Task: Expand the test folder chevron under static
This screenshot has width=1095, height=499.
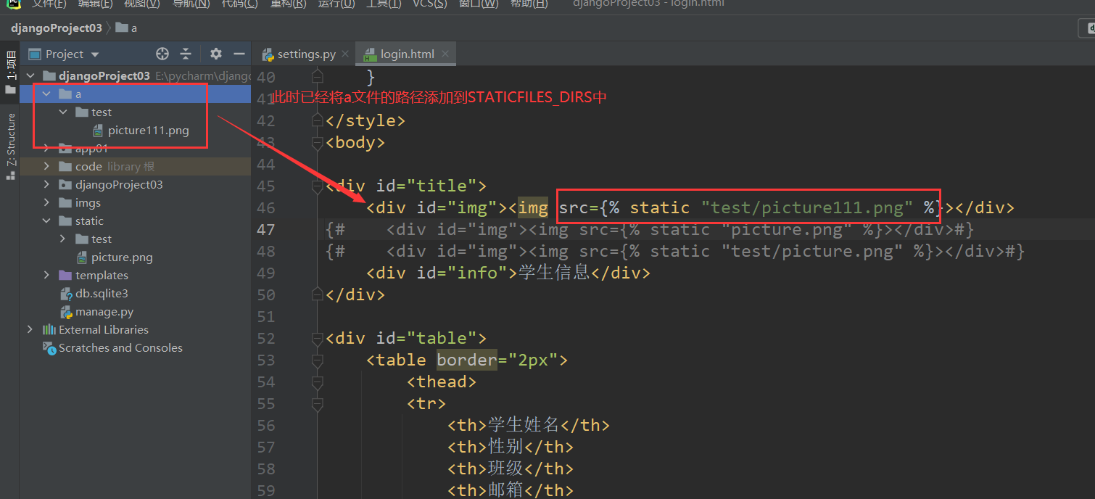Action: tap(63, 239)
